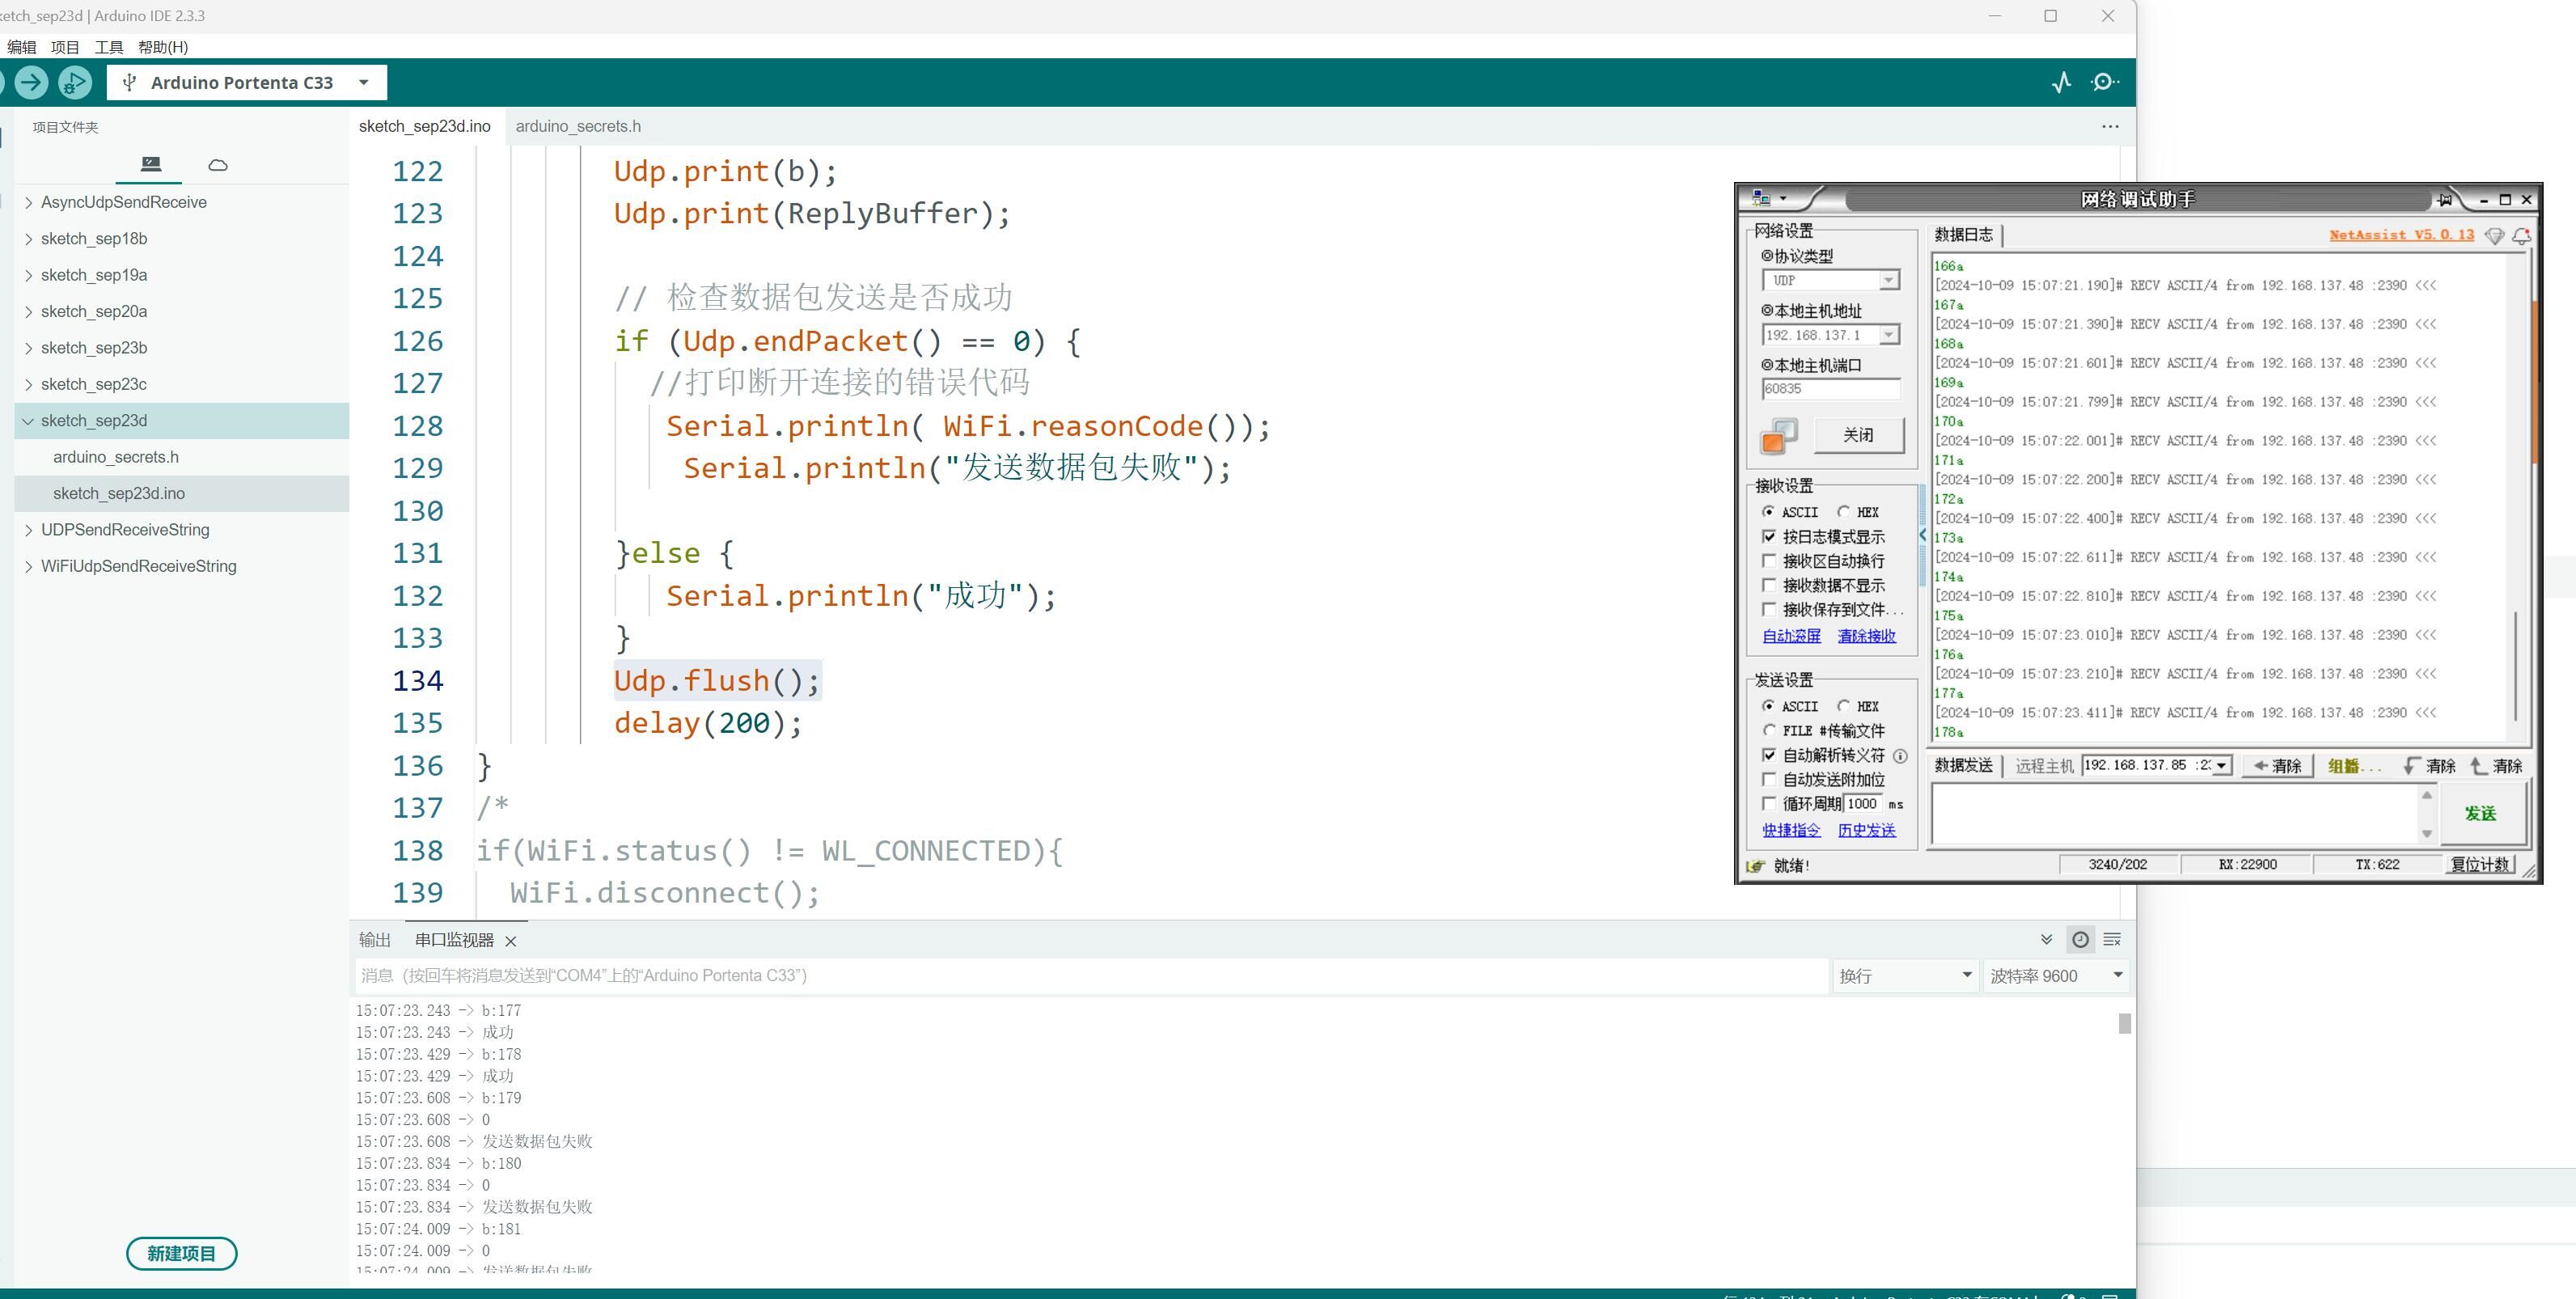The width and height of the screenshot is (2576, 1299).
Task: Close the serial monitor tab with X
Action: (511, 941)
